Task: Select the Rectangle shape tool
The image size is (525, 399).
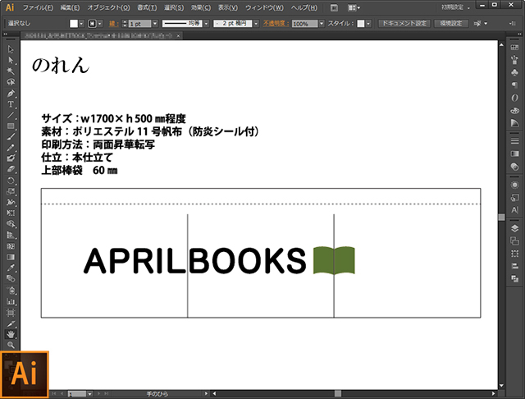Action: tap(11, 126)
